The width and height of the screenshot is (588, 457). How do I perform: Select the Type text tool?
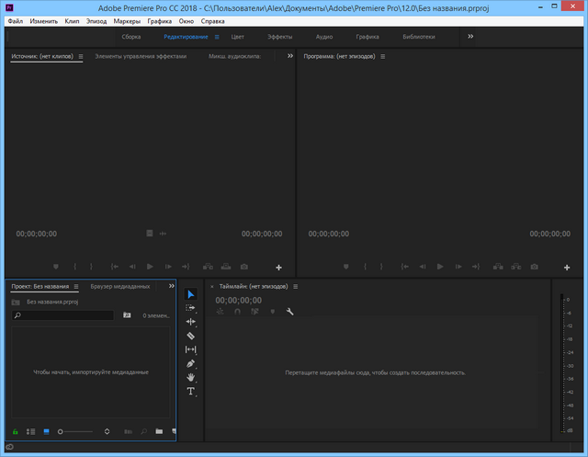pos(191,392)
